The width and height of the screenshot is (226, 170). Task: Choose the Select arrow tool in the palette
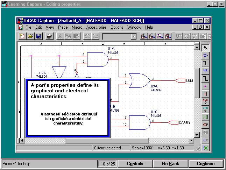click(205, 48)
